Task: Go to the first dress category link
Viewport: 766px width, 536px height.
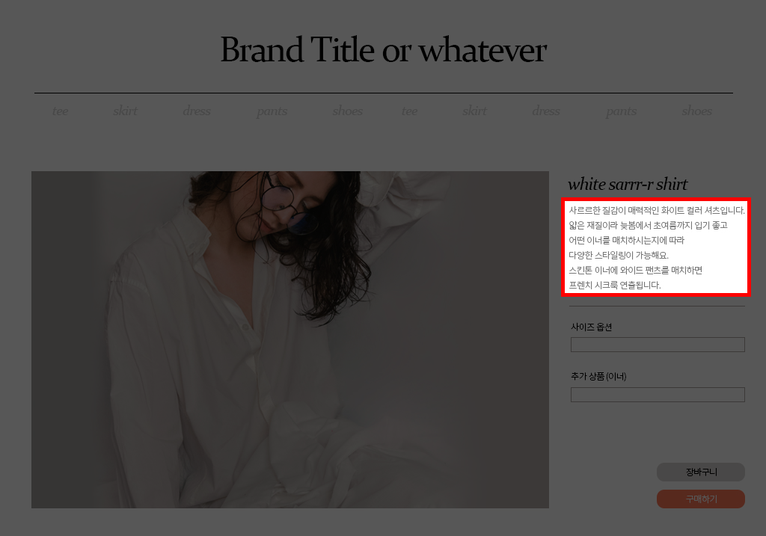Action: tap(197, 111)
